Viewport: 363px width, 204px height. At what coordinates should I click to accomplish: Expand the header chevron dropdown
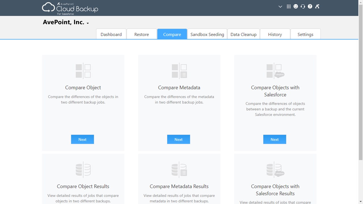pos(280,7)
